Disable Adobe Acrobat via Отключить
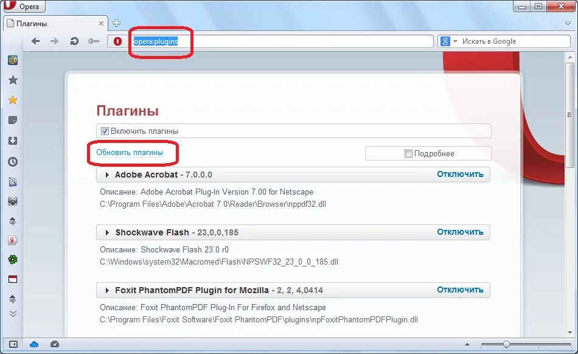Viewport: 578px width, 354px height. pos(460,174)
